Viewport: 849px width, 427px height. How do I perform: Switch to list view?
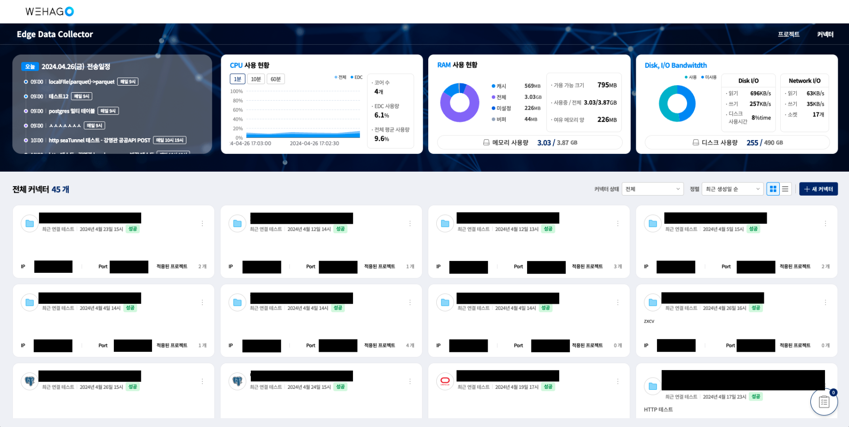point(785,189)
